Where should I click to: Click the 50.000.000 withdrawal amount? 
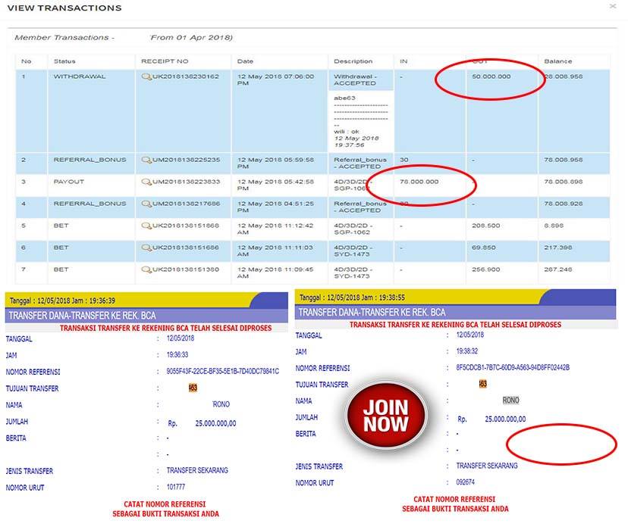491,76
